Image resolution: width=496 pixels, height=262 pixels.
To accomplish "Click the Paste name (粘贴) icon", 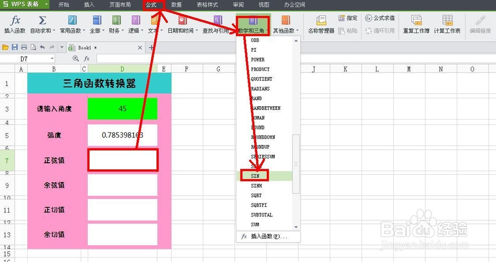I will [341, 31].
